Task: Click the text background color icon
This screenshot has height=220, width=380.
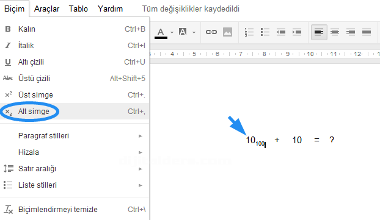Action: point(183,32)
